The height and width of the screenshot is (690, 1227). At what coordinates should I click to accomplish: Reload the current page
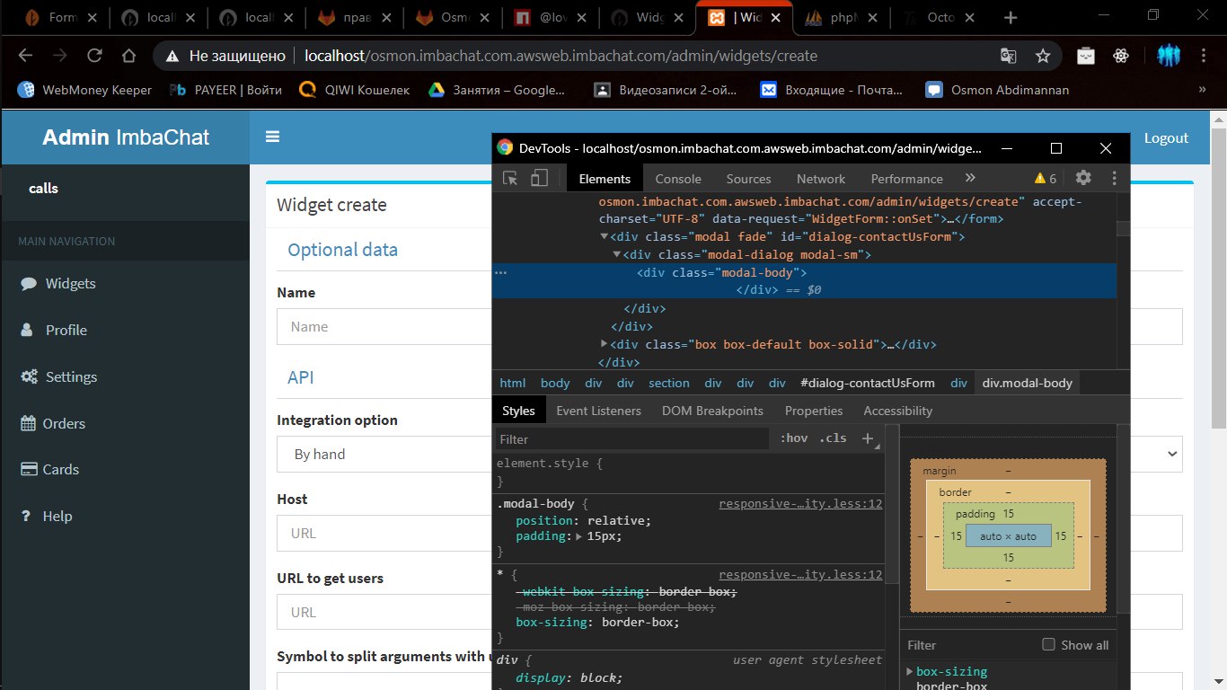[94, 56]
